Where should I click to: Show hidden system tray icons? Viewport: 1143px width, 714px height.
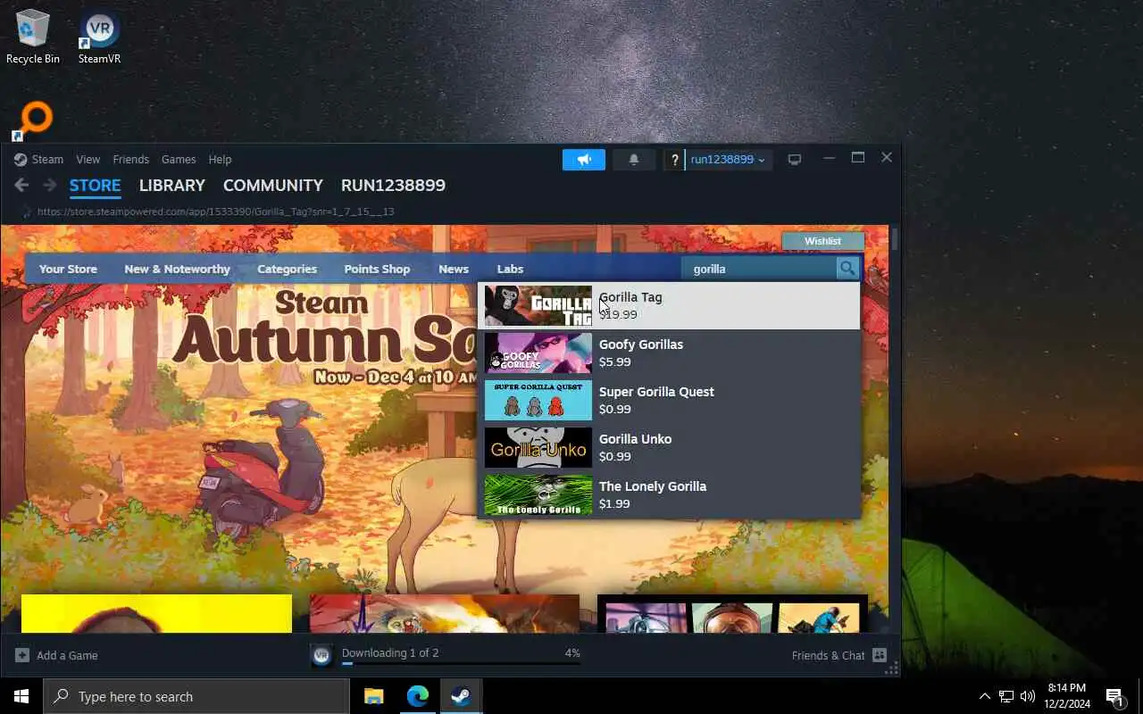pyautogui.click(x=985, y=696)
